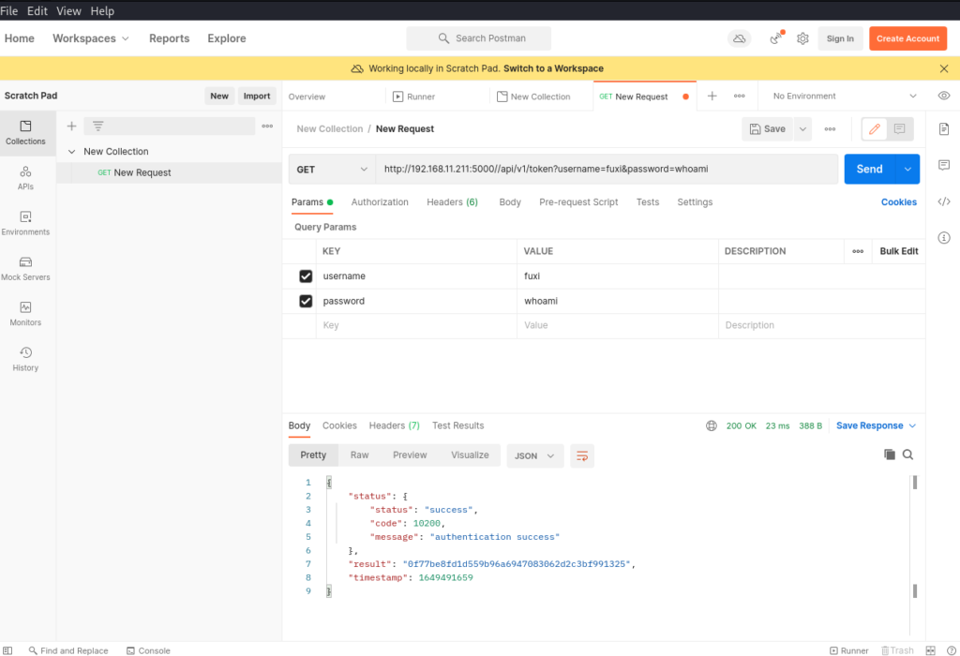Open the GET method dropdown
The height and width of the screenshot is (656, 960).
332,170
